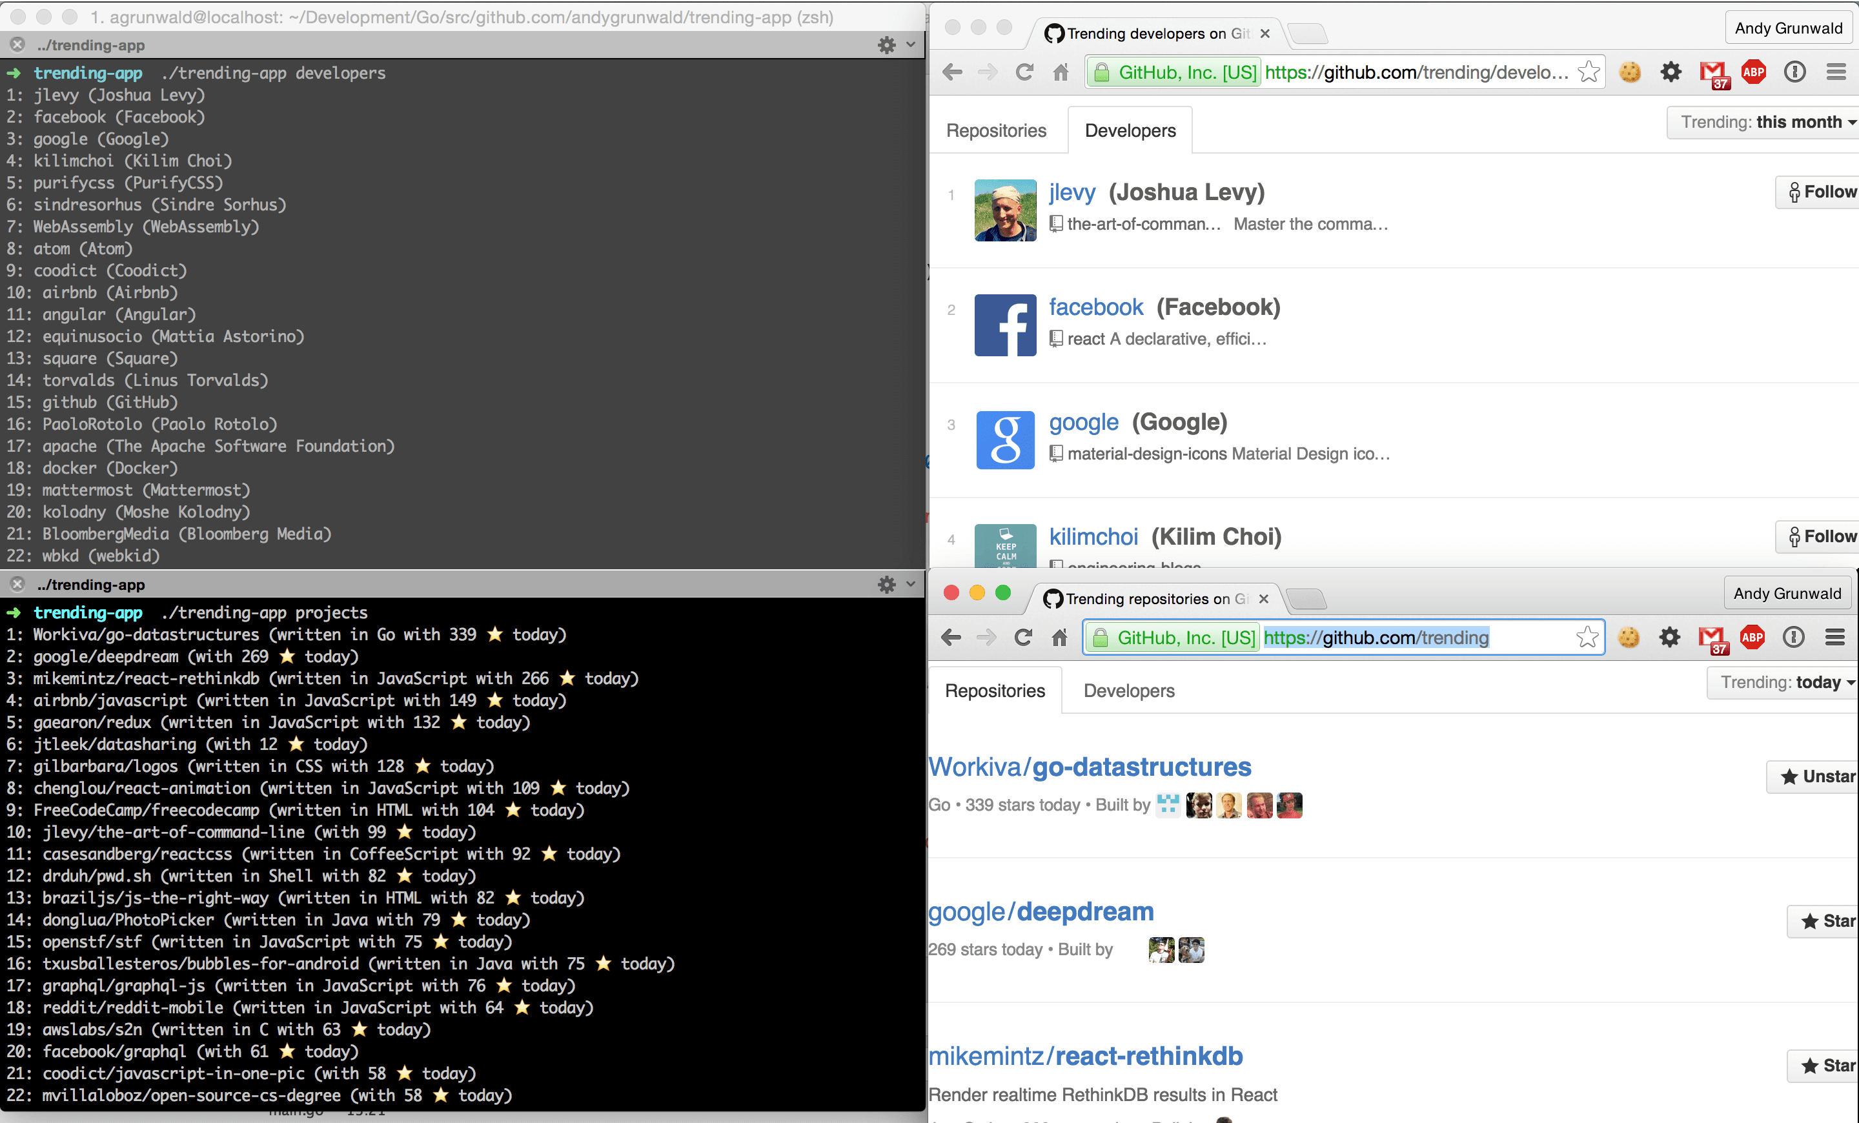Image resolution: width=1859 pixels, height=1123 pixels.
Task: Open mikemintz/react-rethinkdb repository link
Action: (x=1086, y=1056)
